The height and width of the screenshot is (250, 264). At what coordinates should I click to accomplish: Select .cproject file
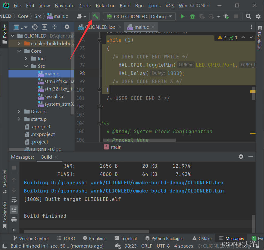click(x=38, y=127)
